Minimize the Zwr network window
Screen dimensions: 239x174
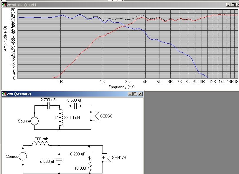[x=131, y=94]
